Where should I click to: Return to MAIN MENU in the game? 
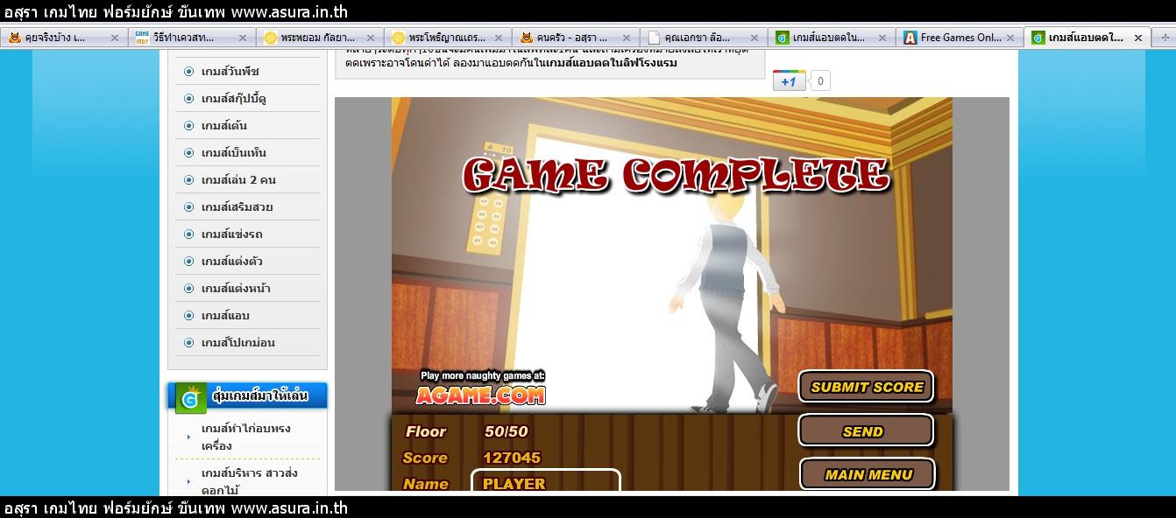(868, 474)
